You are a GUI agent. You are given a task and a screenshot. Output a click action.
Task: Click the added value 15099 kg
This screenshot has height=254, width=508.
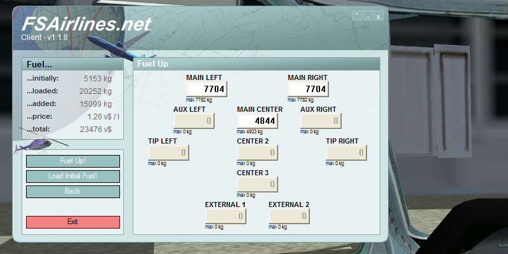point(95,104)
